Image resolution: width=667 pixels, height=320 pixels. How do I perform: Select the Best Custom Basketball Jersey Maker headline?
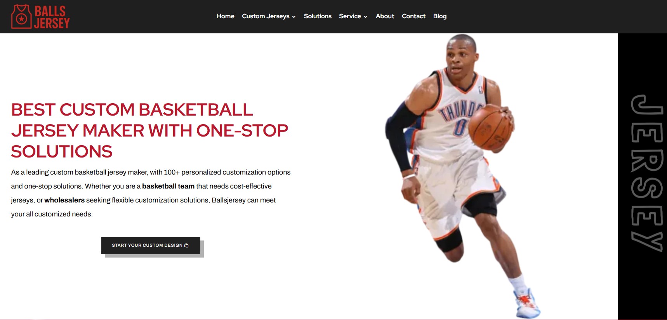149,131
